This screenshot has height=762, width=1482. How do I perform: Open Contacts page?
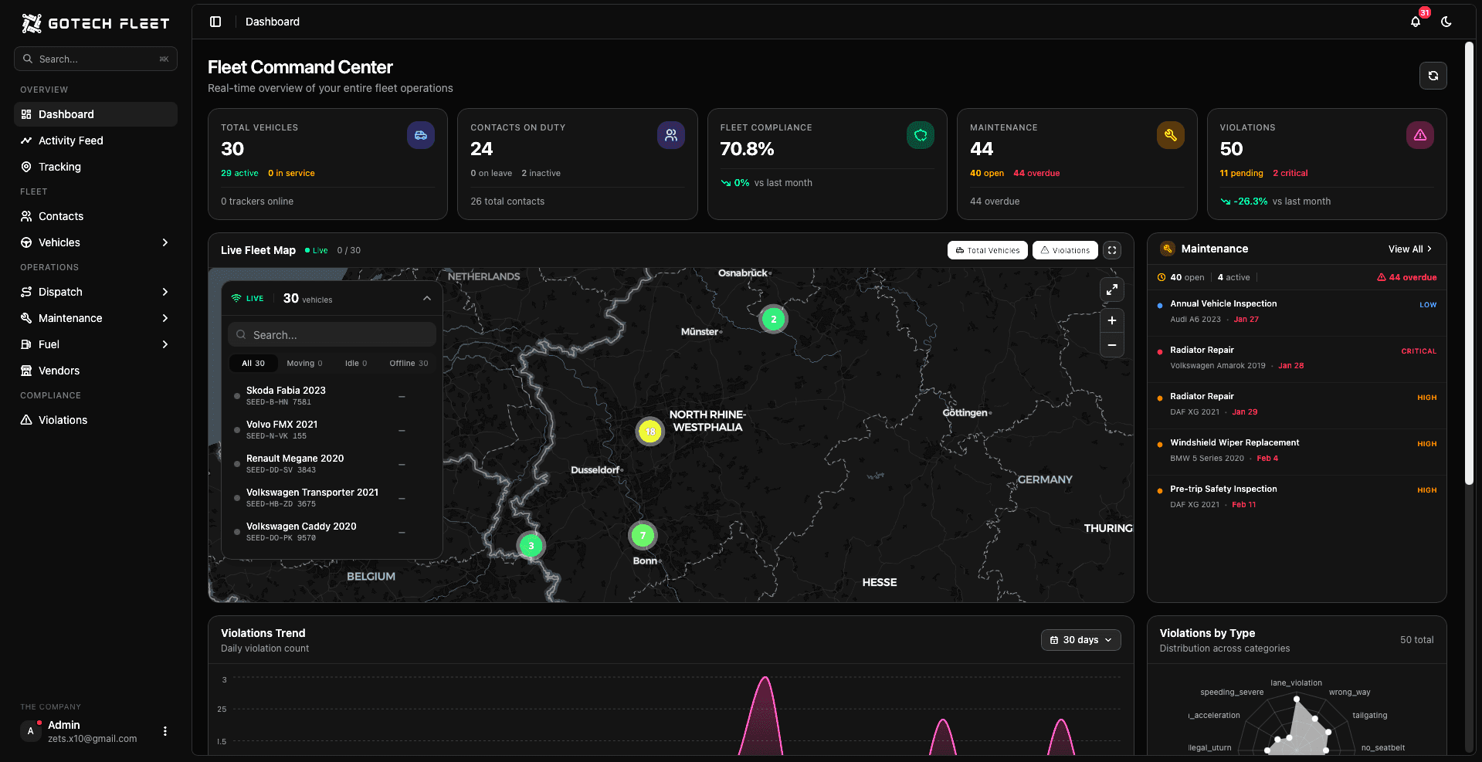coord(96,216)
